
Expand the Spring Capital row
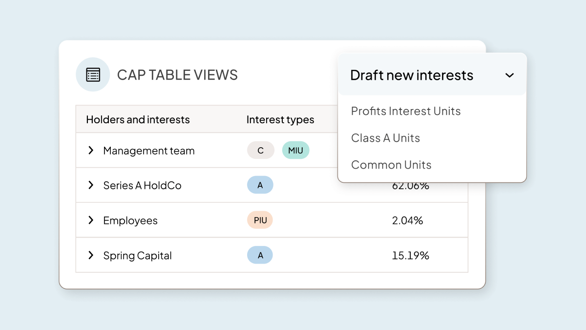(x=90, y=255)
